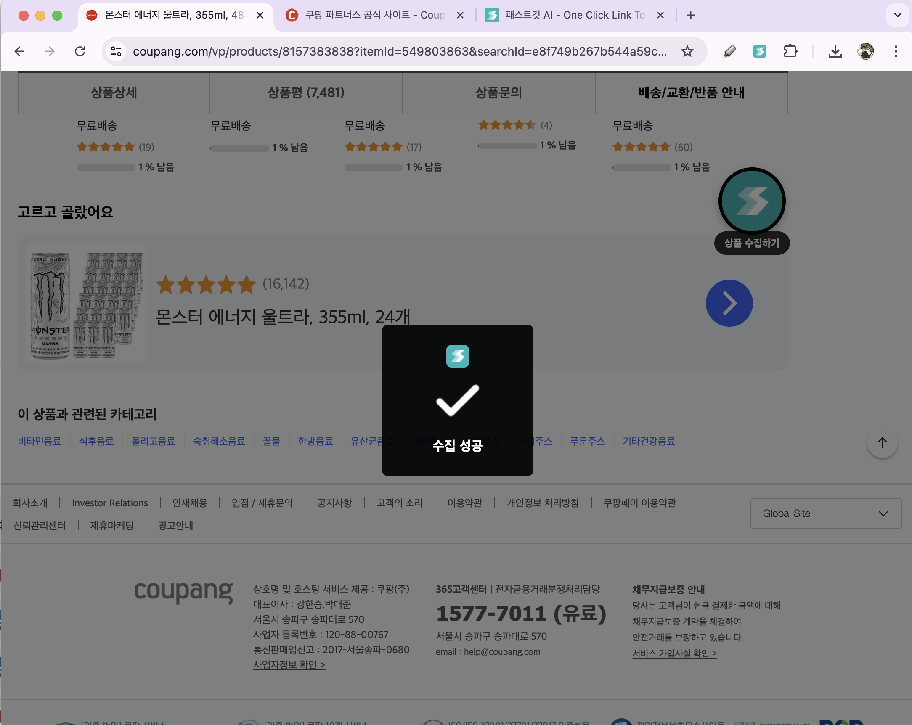Open the 몬스터 에너지 울트라, 355ml, 24개 title
The height and width of the screenshot is (725, 912).
(x=283, y=317)
